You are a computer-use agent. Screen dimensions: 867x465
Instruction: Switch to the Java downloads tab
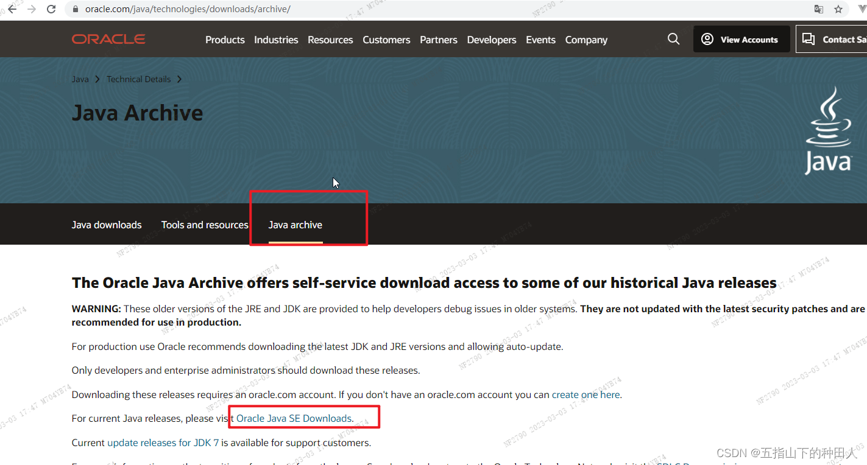pos(107,225)
